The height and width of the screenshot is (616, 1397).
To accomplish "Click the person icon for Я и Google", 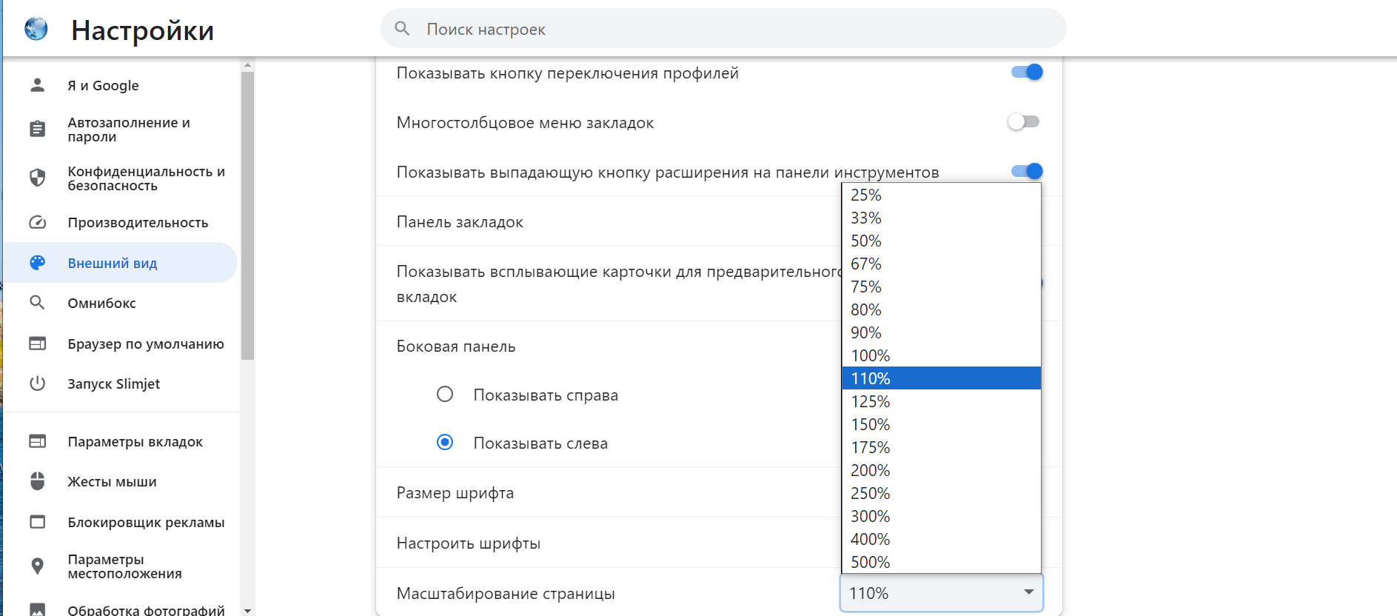I will (37, 85).
